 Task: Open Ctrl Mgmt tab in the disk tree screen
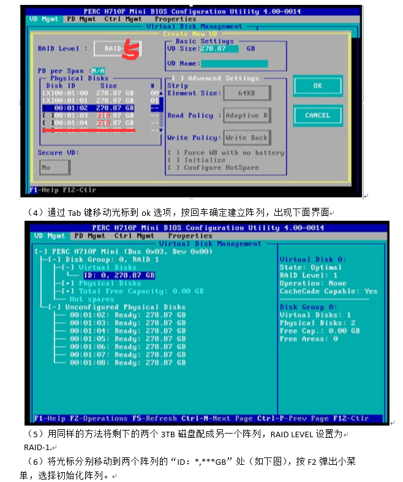(x=134, y=235)
